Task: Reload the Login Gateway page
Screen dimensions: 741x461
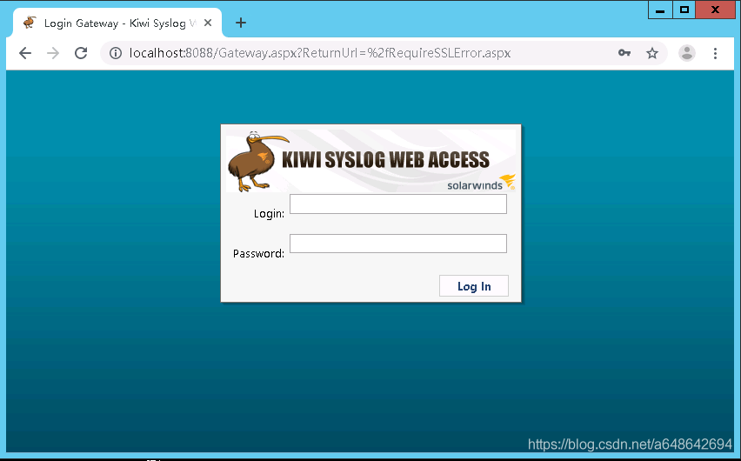Action: point(81,53)
